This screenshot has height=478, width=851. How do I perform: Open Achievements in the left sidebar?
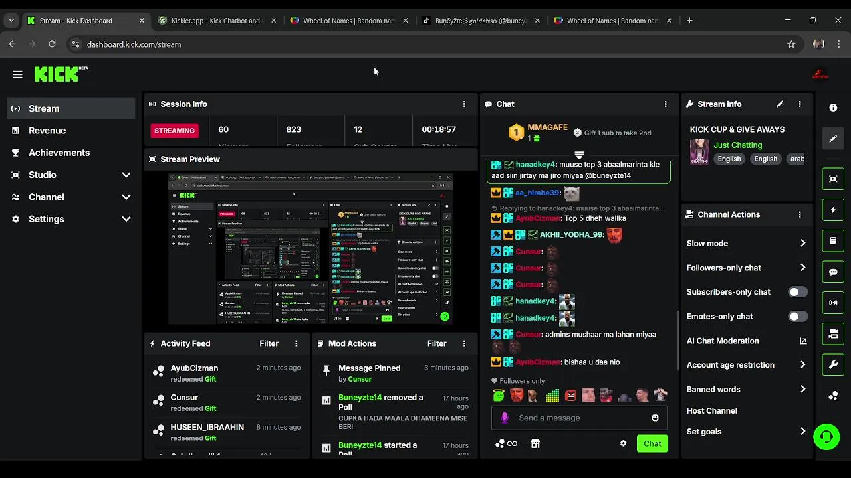(71, 153)
